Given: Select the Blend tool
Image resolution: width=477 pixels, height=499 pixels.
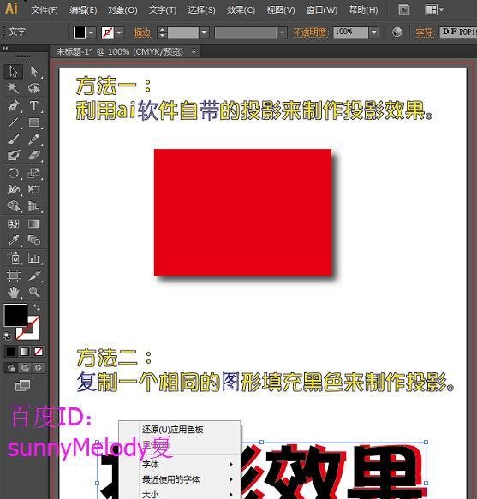Looking at the screenshot, I should point(33,240).
